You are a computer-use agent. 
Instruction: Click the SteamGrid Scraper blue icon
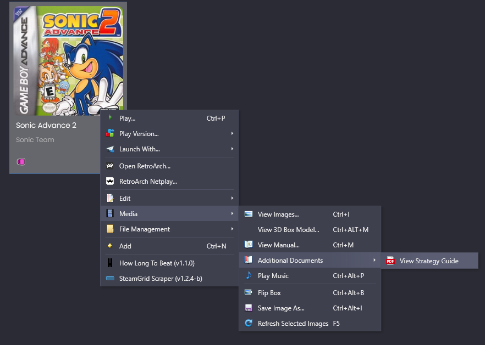pos(110,278)
